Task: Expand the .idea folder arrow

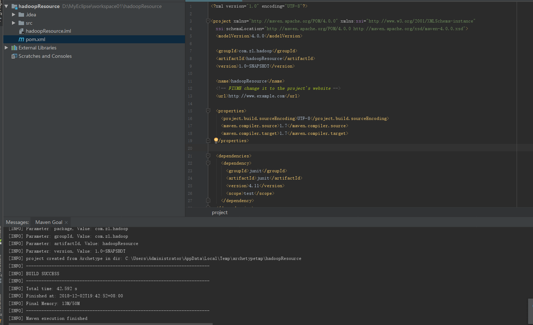Action: (x=13, y=15)
